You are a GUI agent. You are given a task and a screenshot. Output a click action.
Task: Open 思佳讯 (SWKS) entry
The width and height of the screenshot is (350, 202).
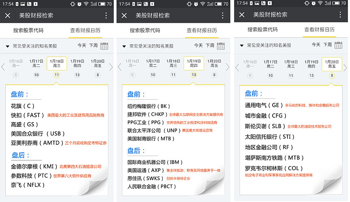[x=159, y=178]
